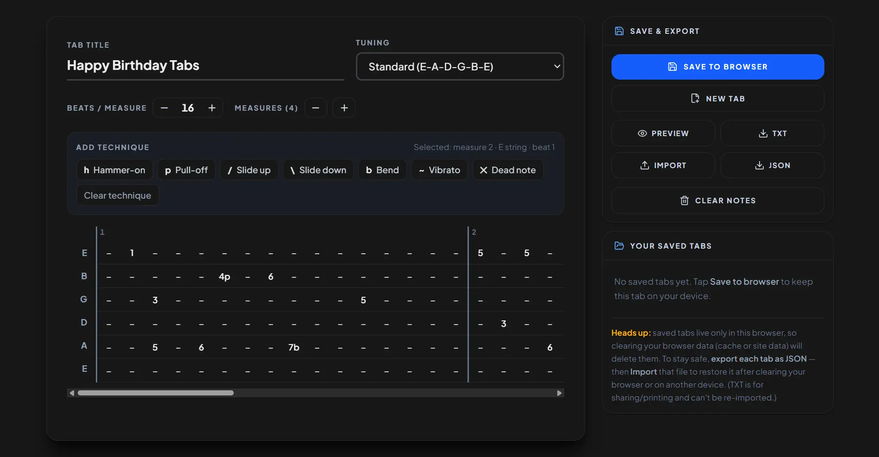Click the measure 1 number label
This screenshot has width=879, height=457.
pos(102,232)
